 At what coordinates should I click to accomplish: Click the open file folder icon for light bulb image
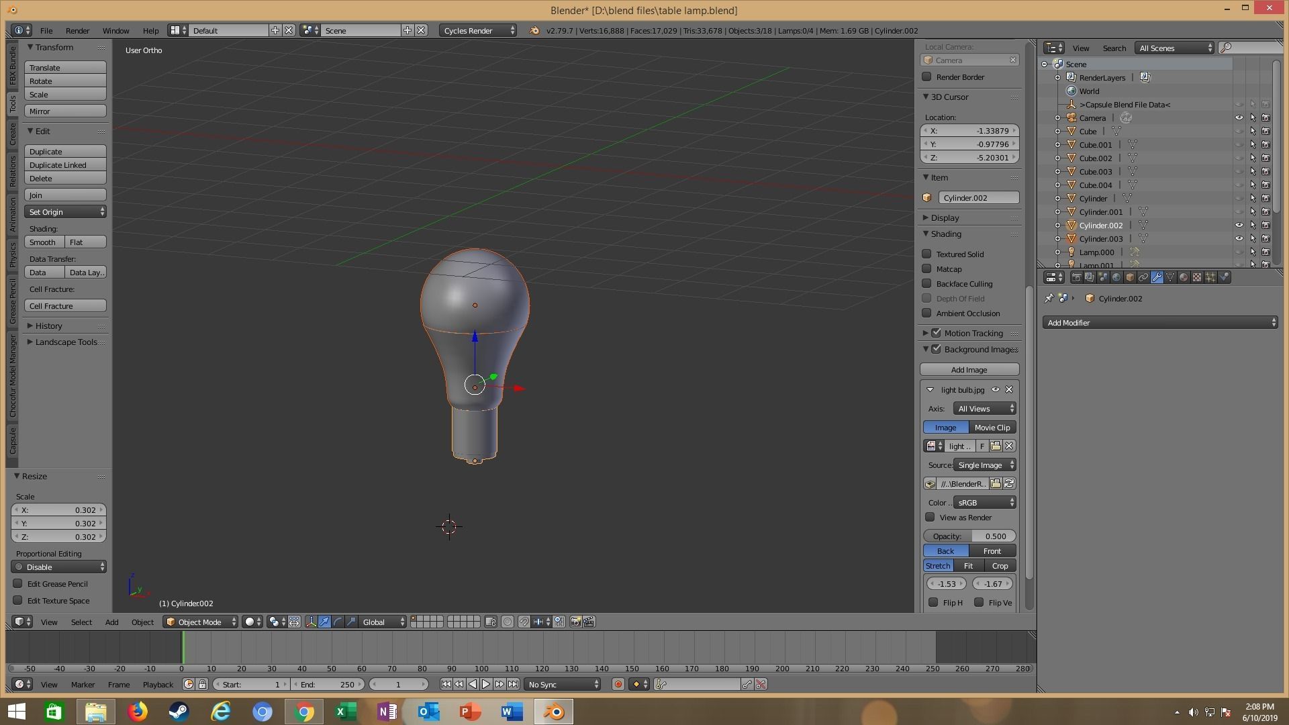pos(996,446)
